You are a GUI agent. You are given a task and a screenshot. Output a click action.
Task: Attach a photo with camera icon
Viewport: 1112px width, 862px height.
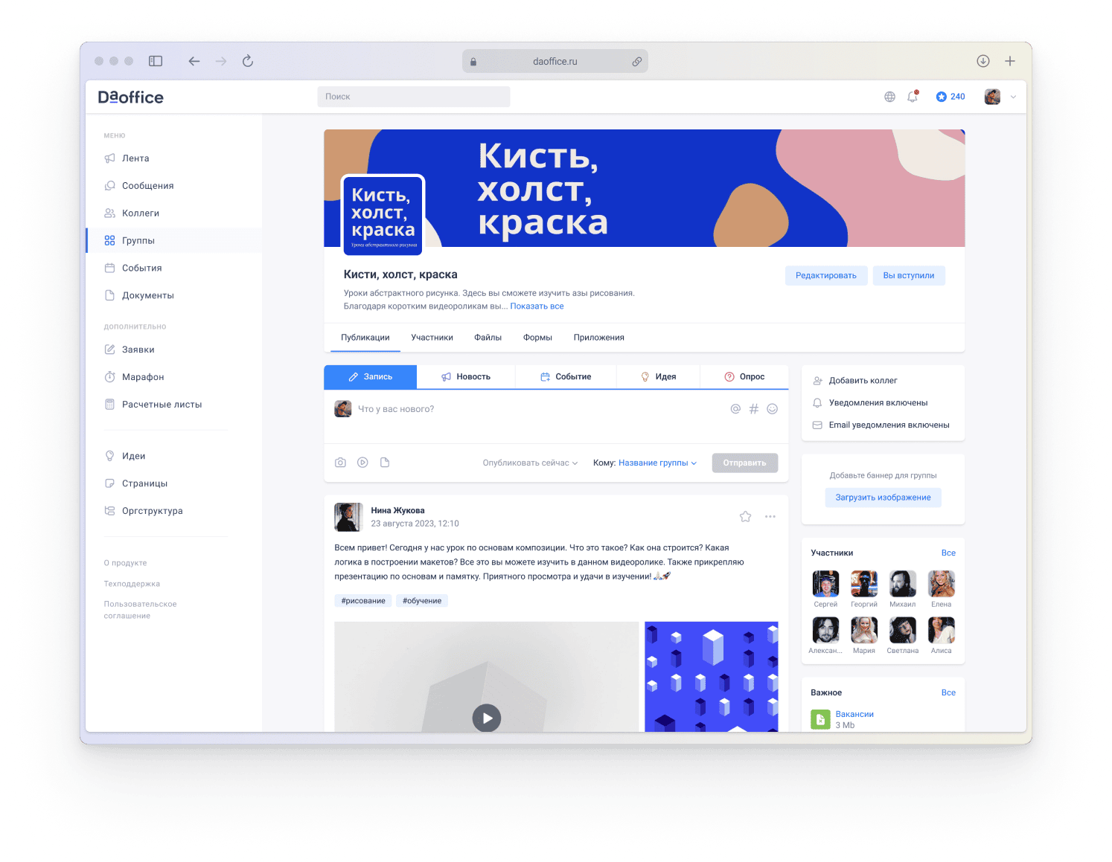[340, 463]
